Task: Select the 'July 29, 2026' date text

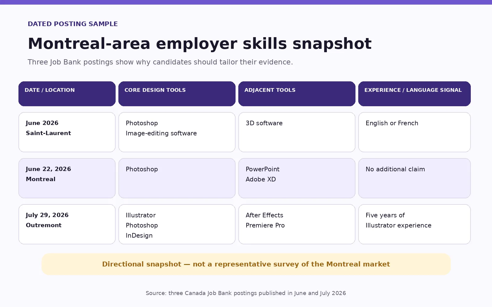Action: (47, 215)
